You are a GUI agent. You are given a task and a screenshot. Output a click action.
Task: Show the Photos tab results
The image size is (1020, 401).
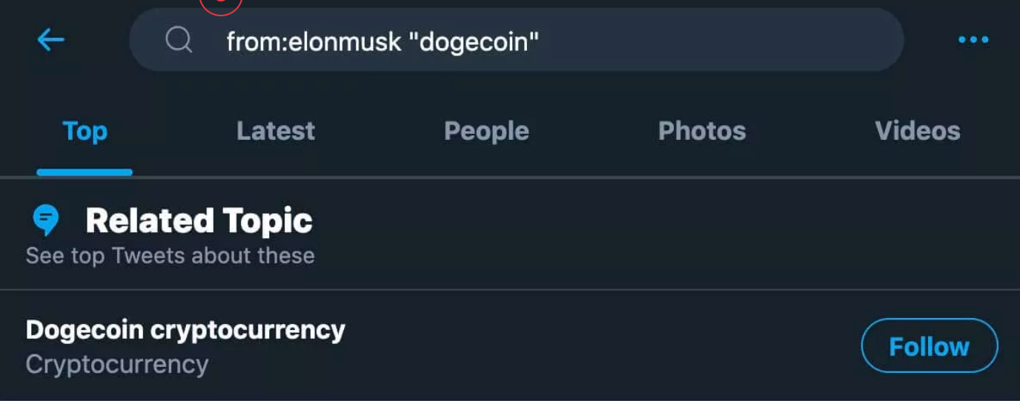pyautogui.click(x=702, y=131)
